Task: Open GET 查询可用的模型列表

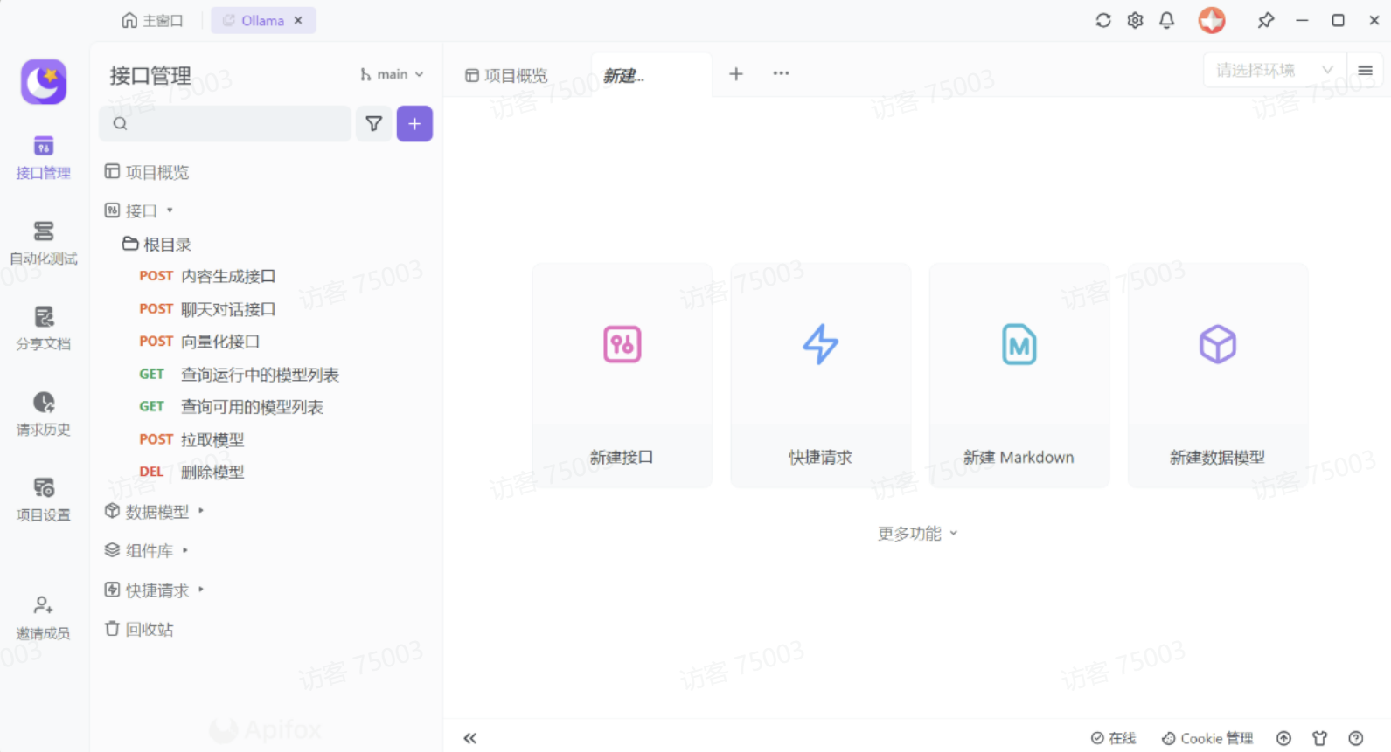Action: tap(231, 407)
